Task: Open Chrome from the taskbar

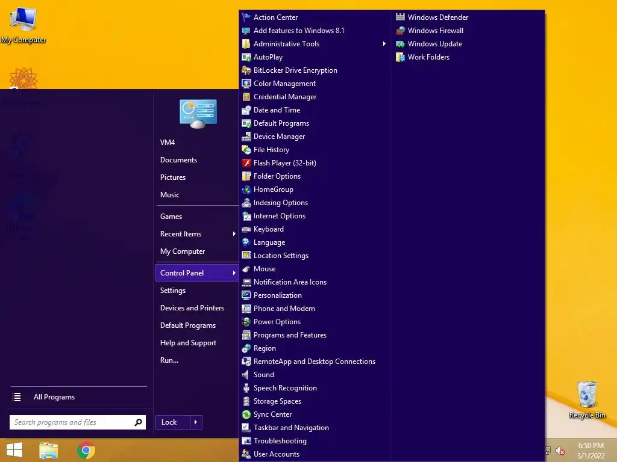Action: pos(86,450)
